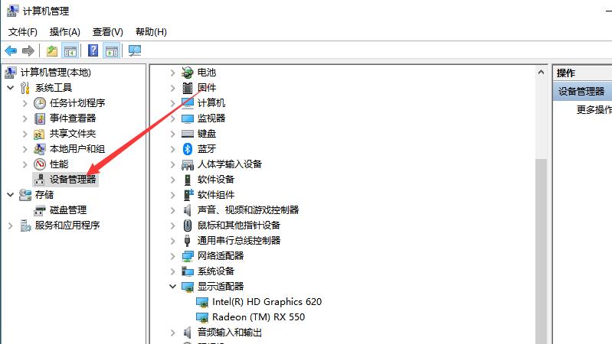Select Intel(R) HD Graphics 620 device
Image resolution: width=612 pixels, height=344 pixels.
(267, 302)
